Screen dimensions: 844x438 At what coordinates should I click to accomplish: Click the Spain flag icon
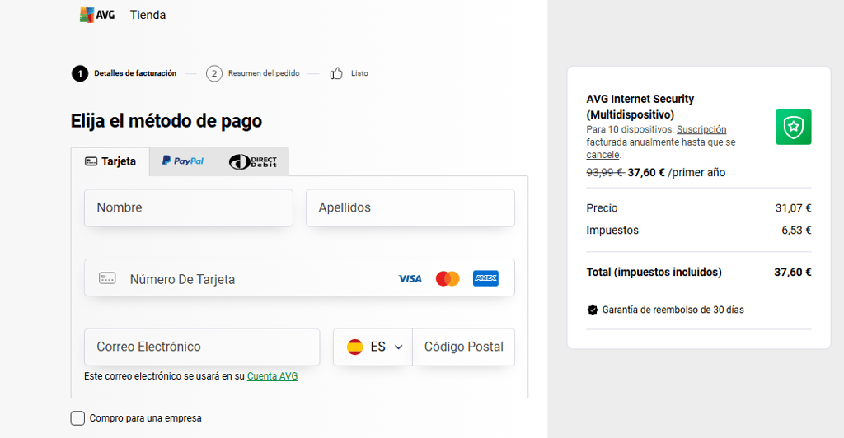[354, 347]
